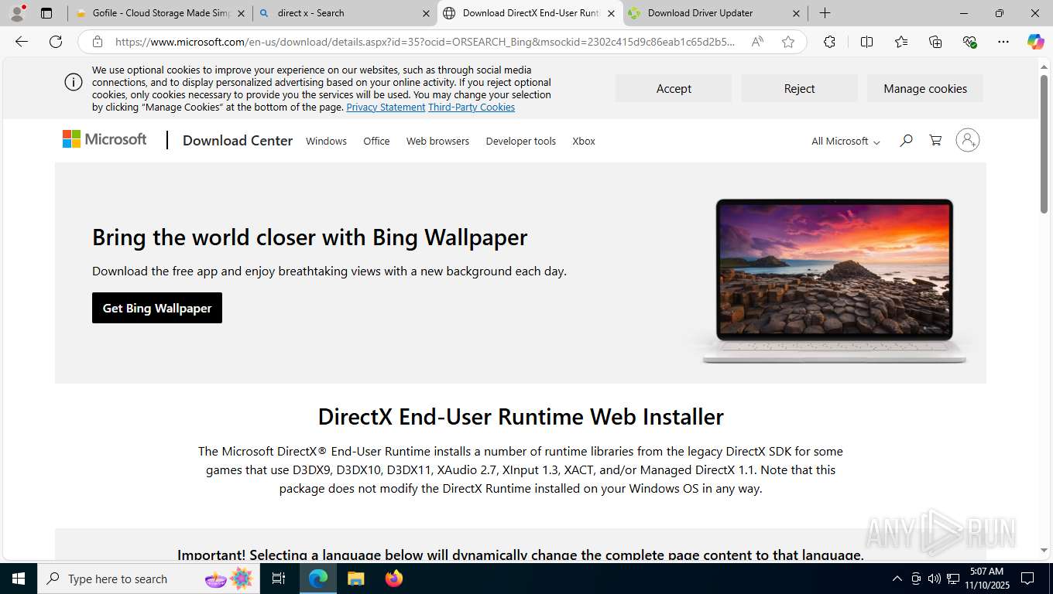The width and height of the screenshot is (1053, 594).
Task: Activate Read aloud icon in address bar
Action: pyautogui.click(x=757, y=42)
